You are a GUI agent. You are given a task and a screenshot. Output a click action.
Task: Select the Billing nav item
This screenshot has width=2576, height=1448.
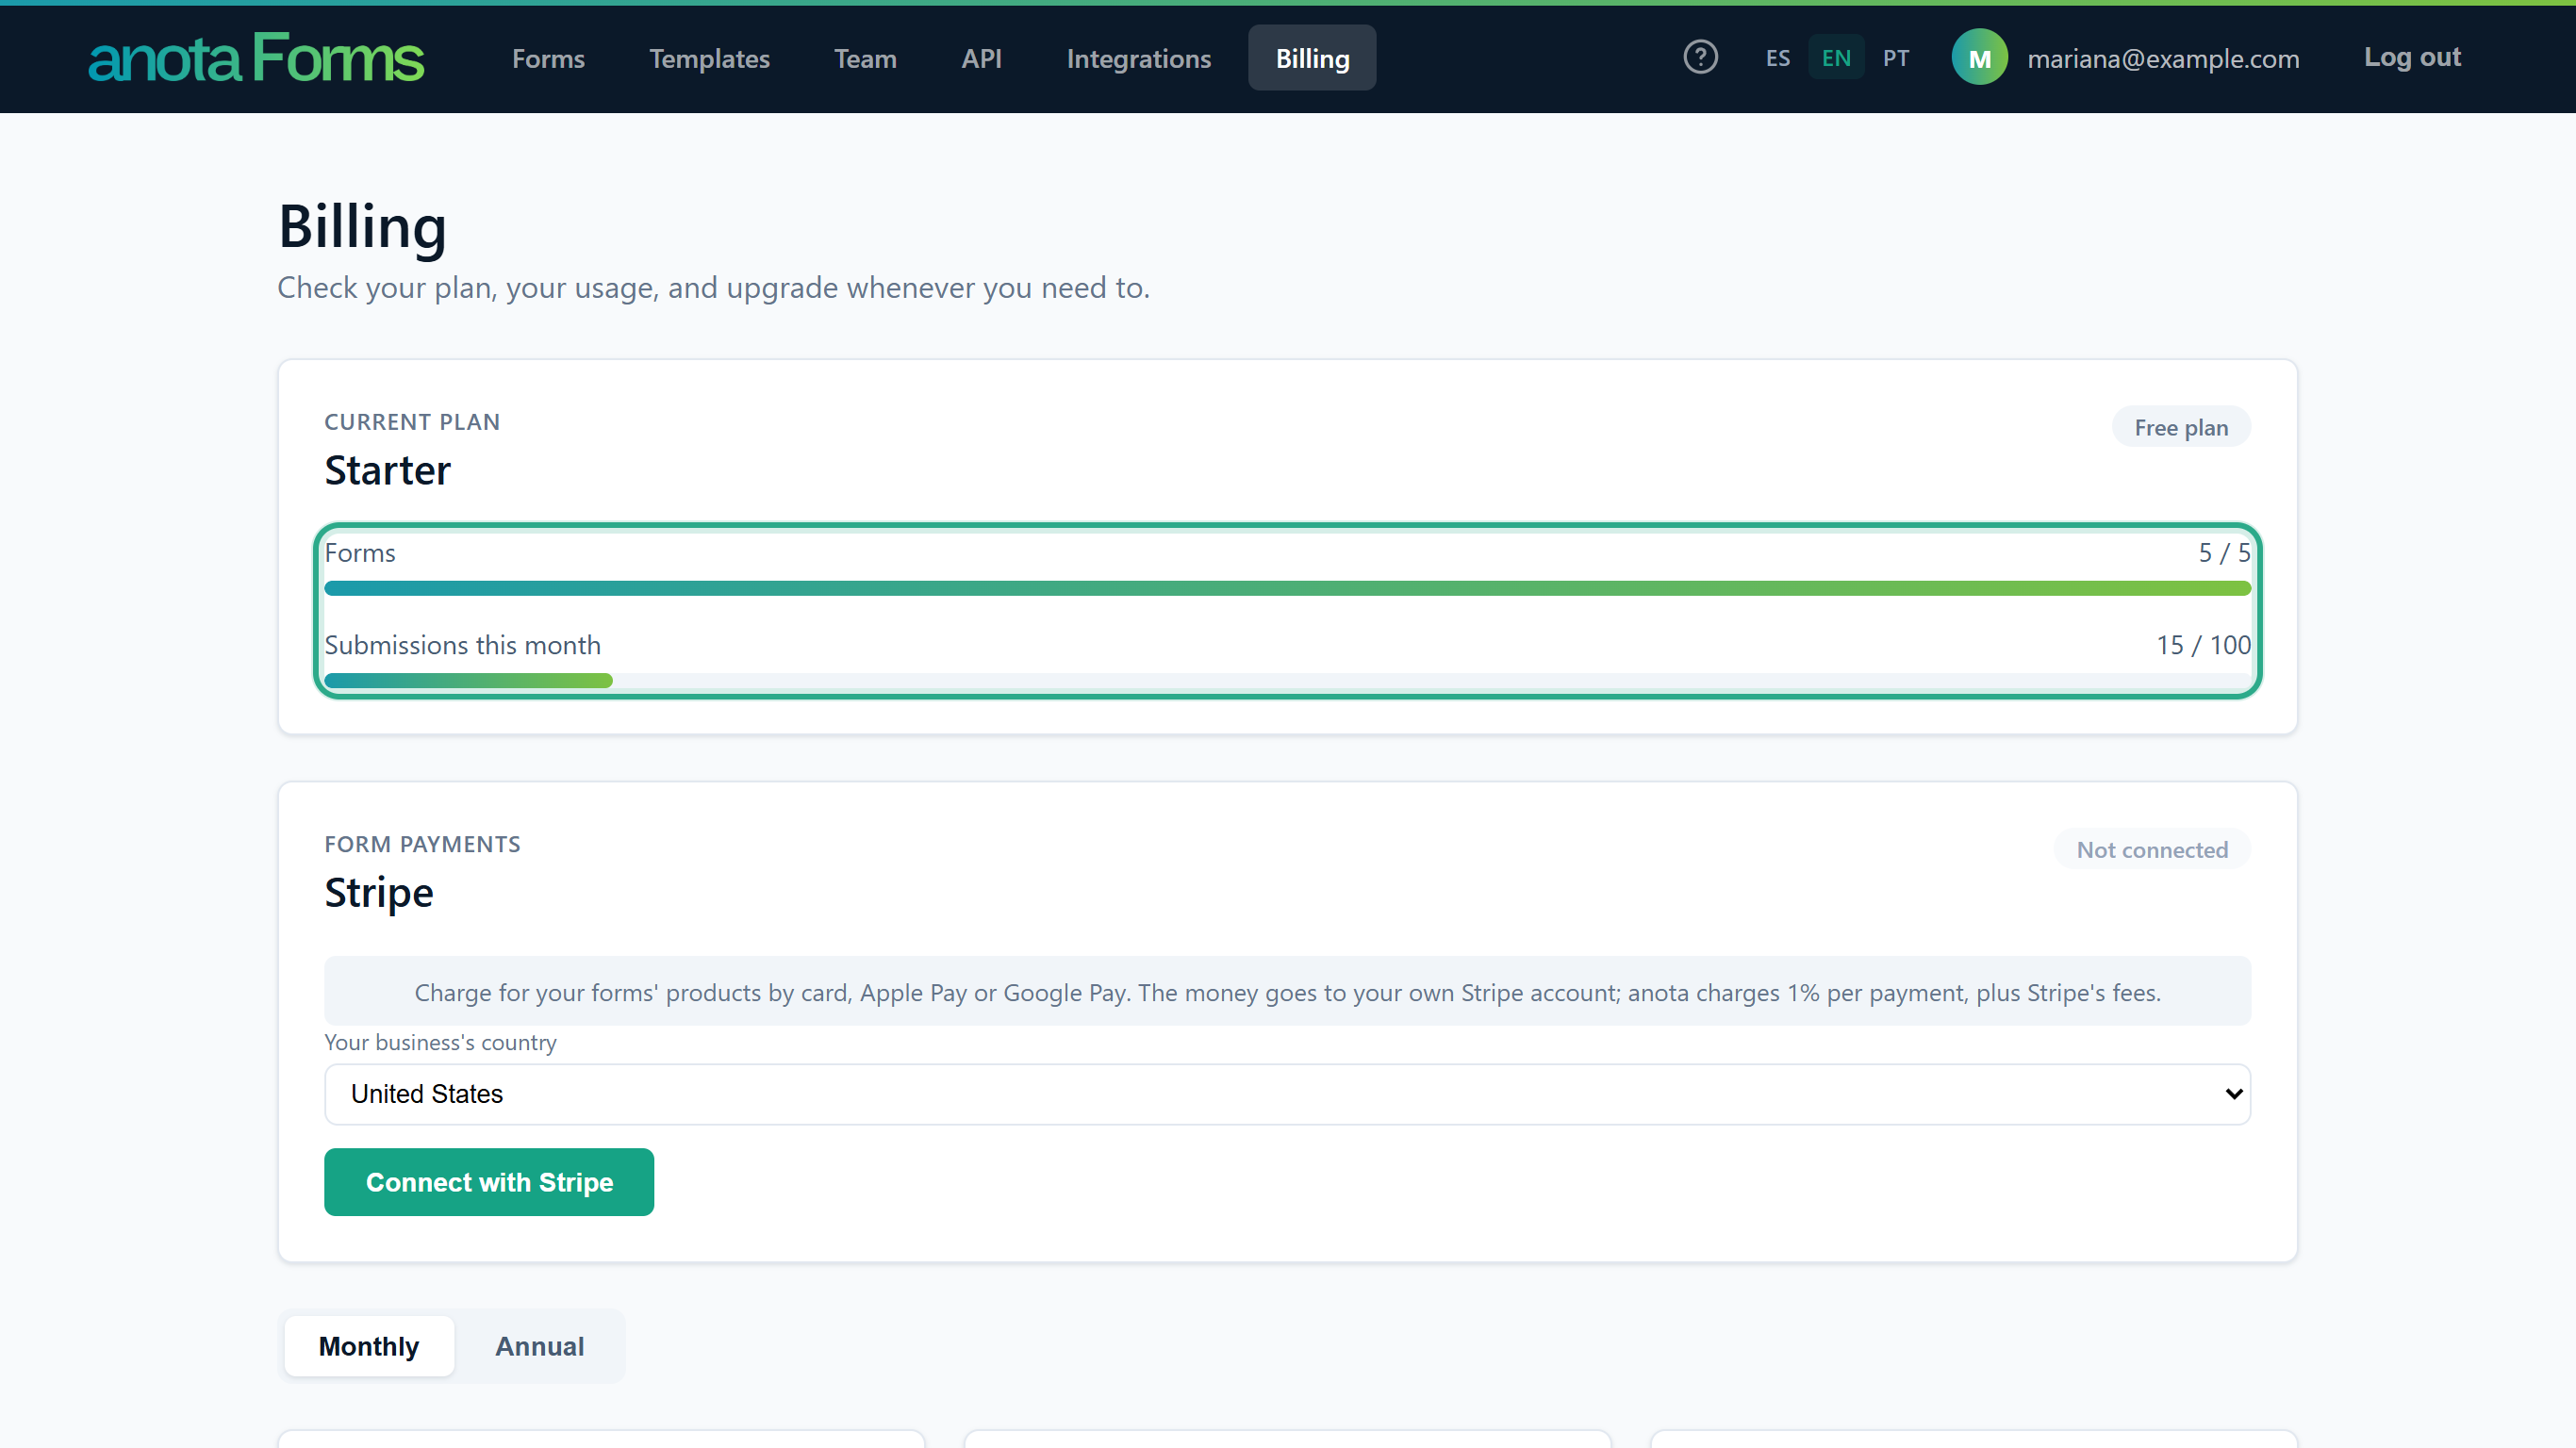coord(1312,58)
